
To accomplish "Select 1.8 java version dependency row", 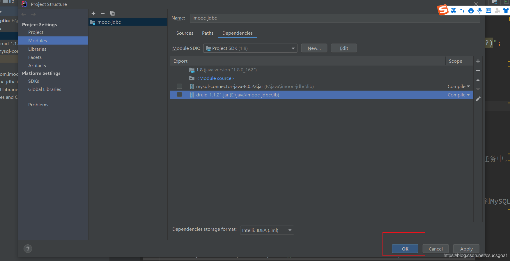I will [321, 70].
